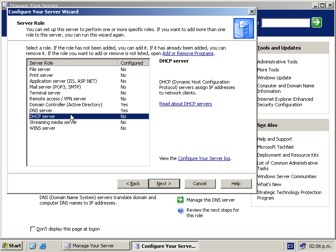
Task: Click the Server Role column header
Action: (x=72, y=63)
